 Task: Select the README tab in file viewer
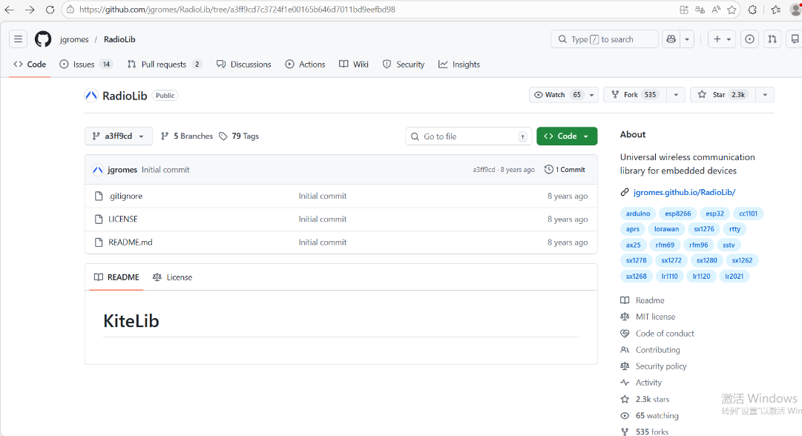click(116, 277)
